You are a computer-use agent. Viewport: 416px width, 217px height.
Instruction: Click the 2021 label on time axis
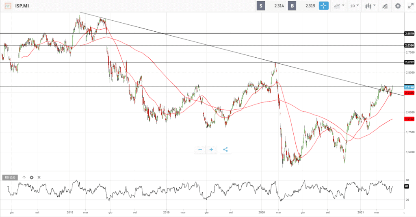coord(361,213)
